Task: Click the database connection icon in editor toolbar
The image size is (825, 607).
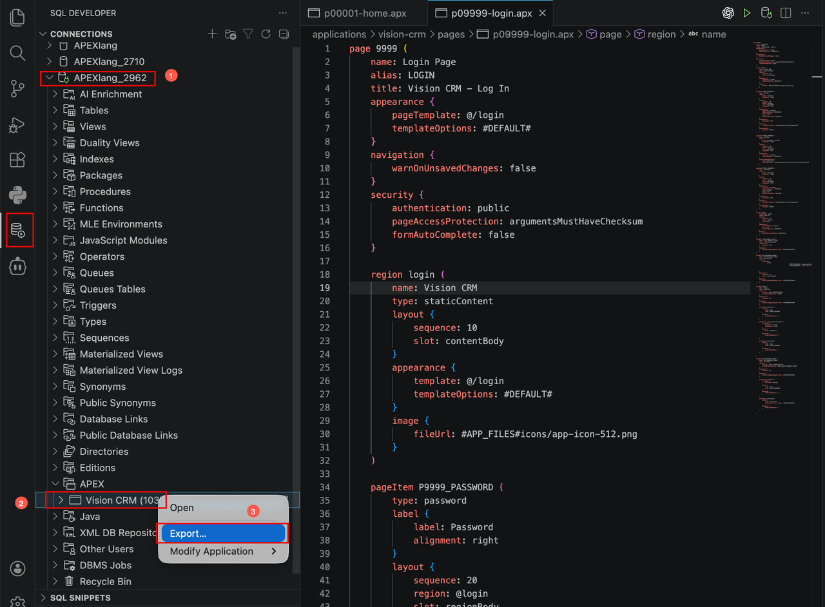Action: point(766,13)
